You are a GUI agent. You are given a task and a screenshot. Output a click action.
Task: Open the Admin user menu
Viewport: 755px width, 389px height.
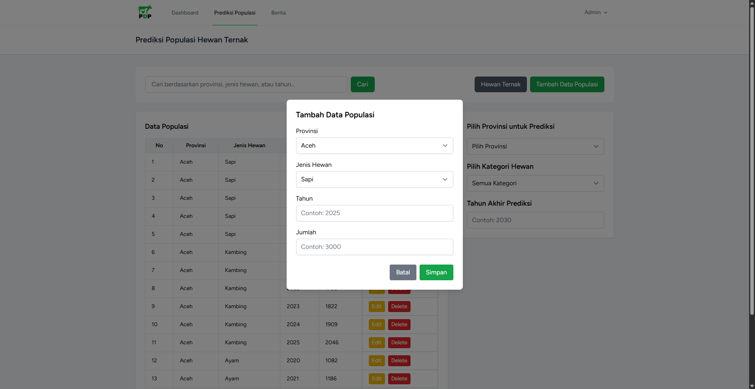[595, 13]
